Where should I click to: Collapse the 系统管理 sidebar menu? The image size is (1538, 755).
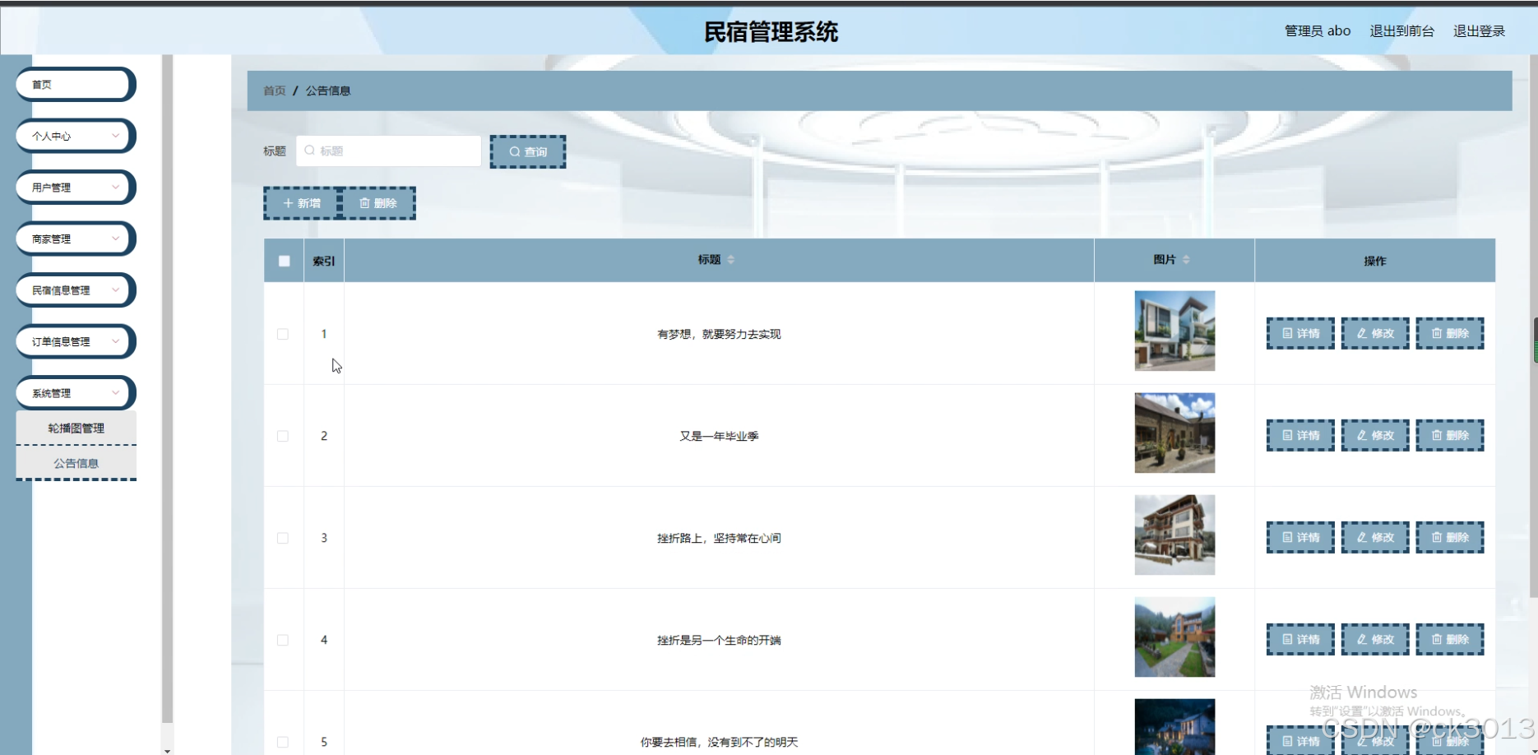pos(76,393)
